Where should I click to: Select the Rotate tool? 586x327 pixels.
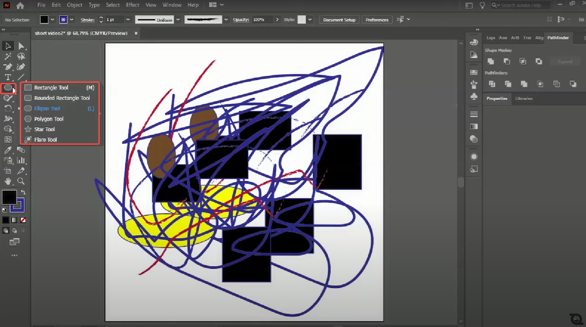[8, 109]
